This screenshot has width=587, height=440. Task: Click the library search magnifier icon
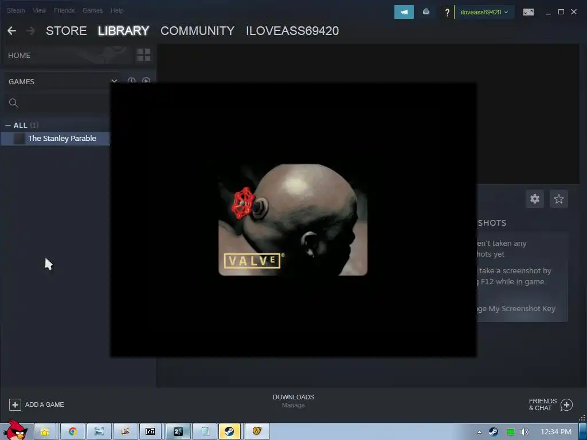point(14,103)
